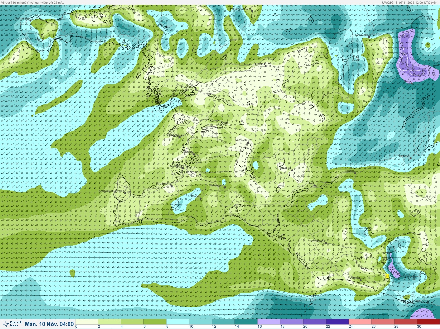Click the Keflavíkurflugvöllur station label
This screenshot has width=440, height=329.
tap(111, 191)
